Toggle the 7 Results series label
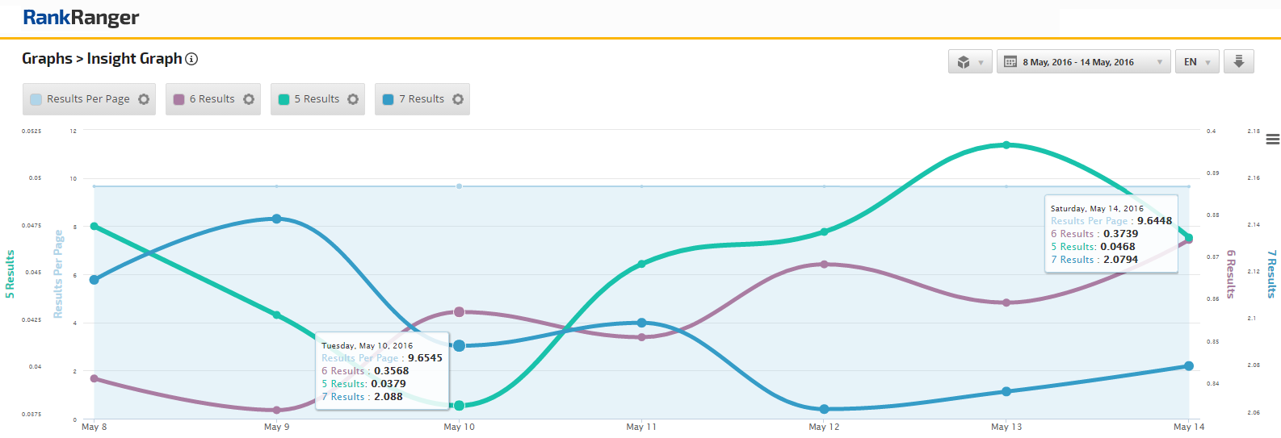Image resolution: width=1281 pixels, height=438 pixels. 422,99
